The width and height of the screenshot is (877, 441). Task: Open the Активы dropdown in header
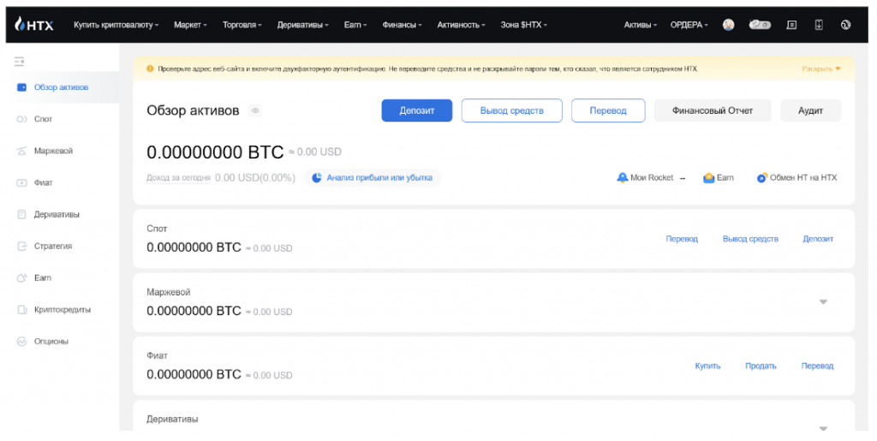(641, 25)
